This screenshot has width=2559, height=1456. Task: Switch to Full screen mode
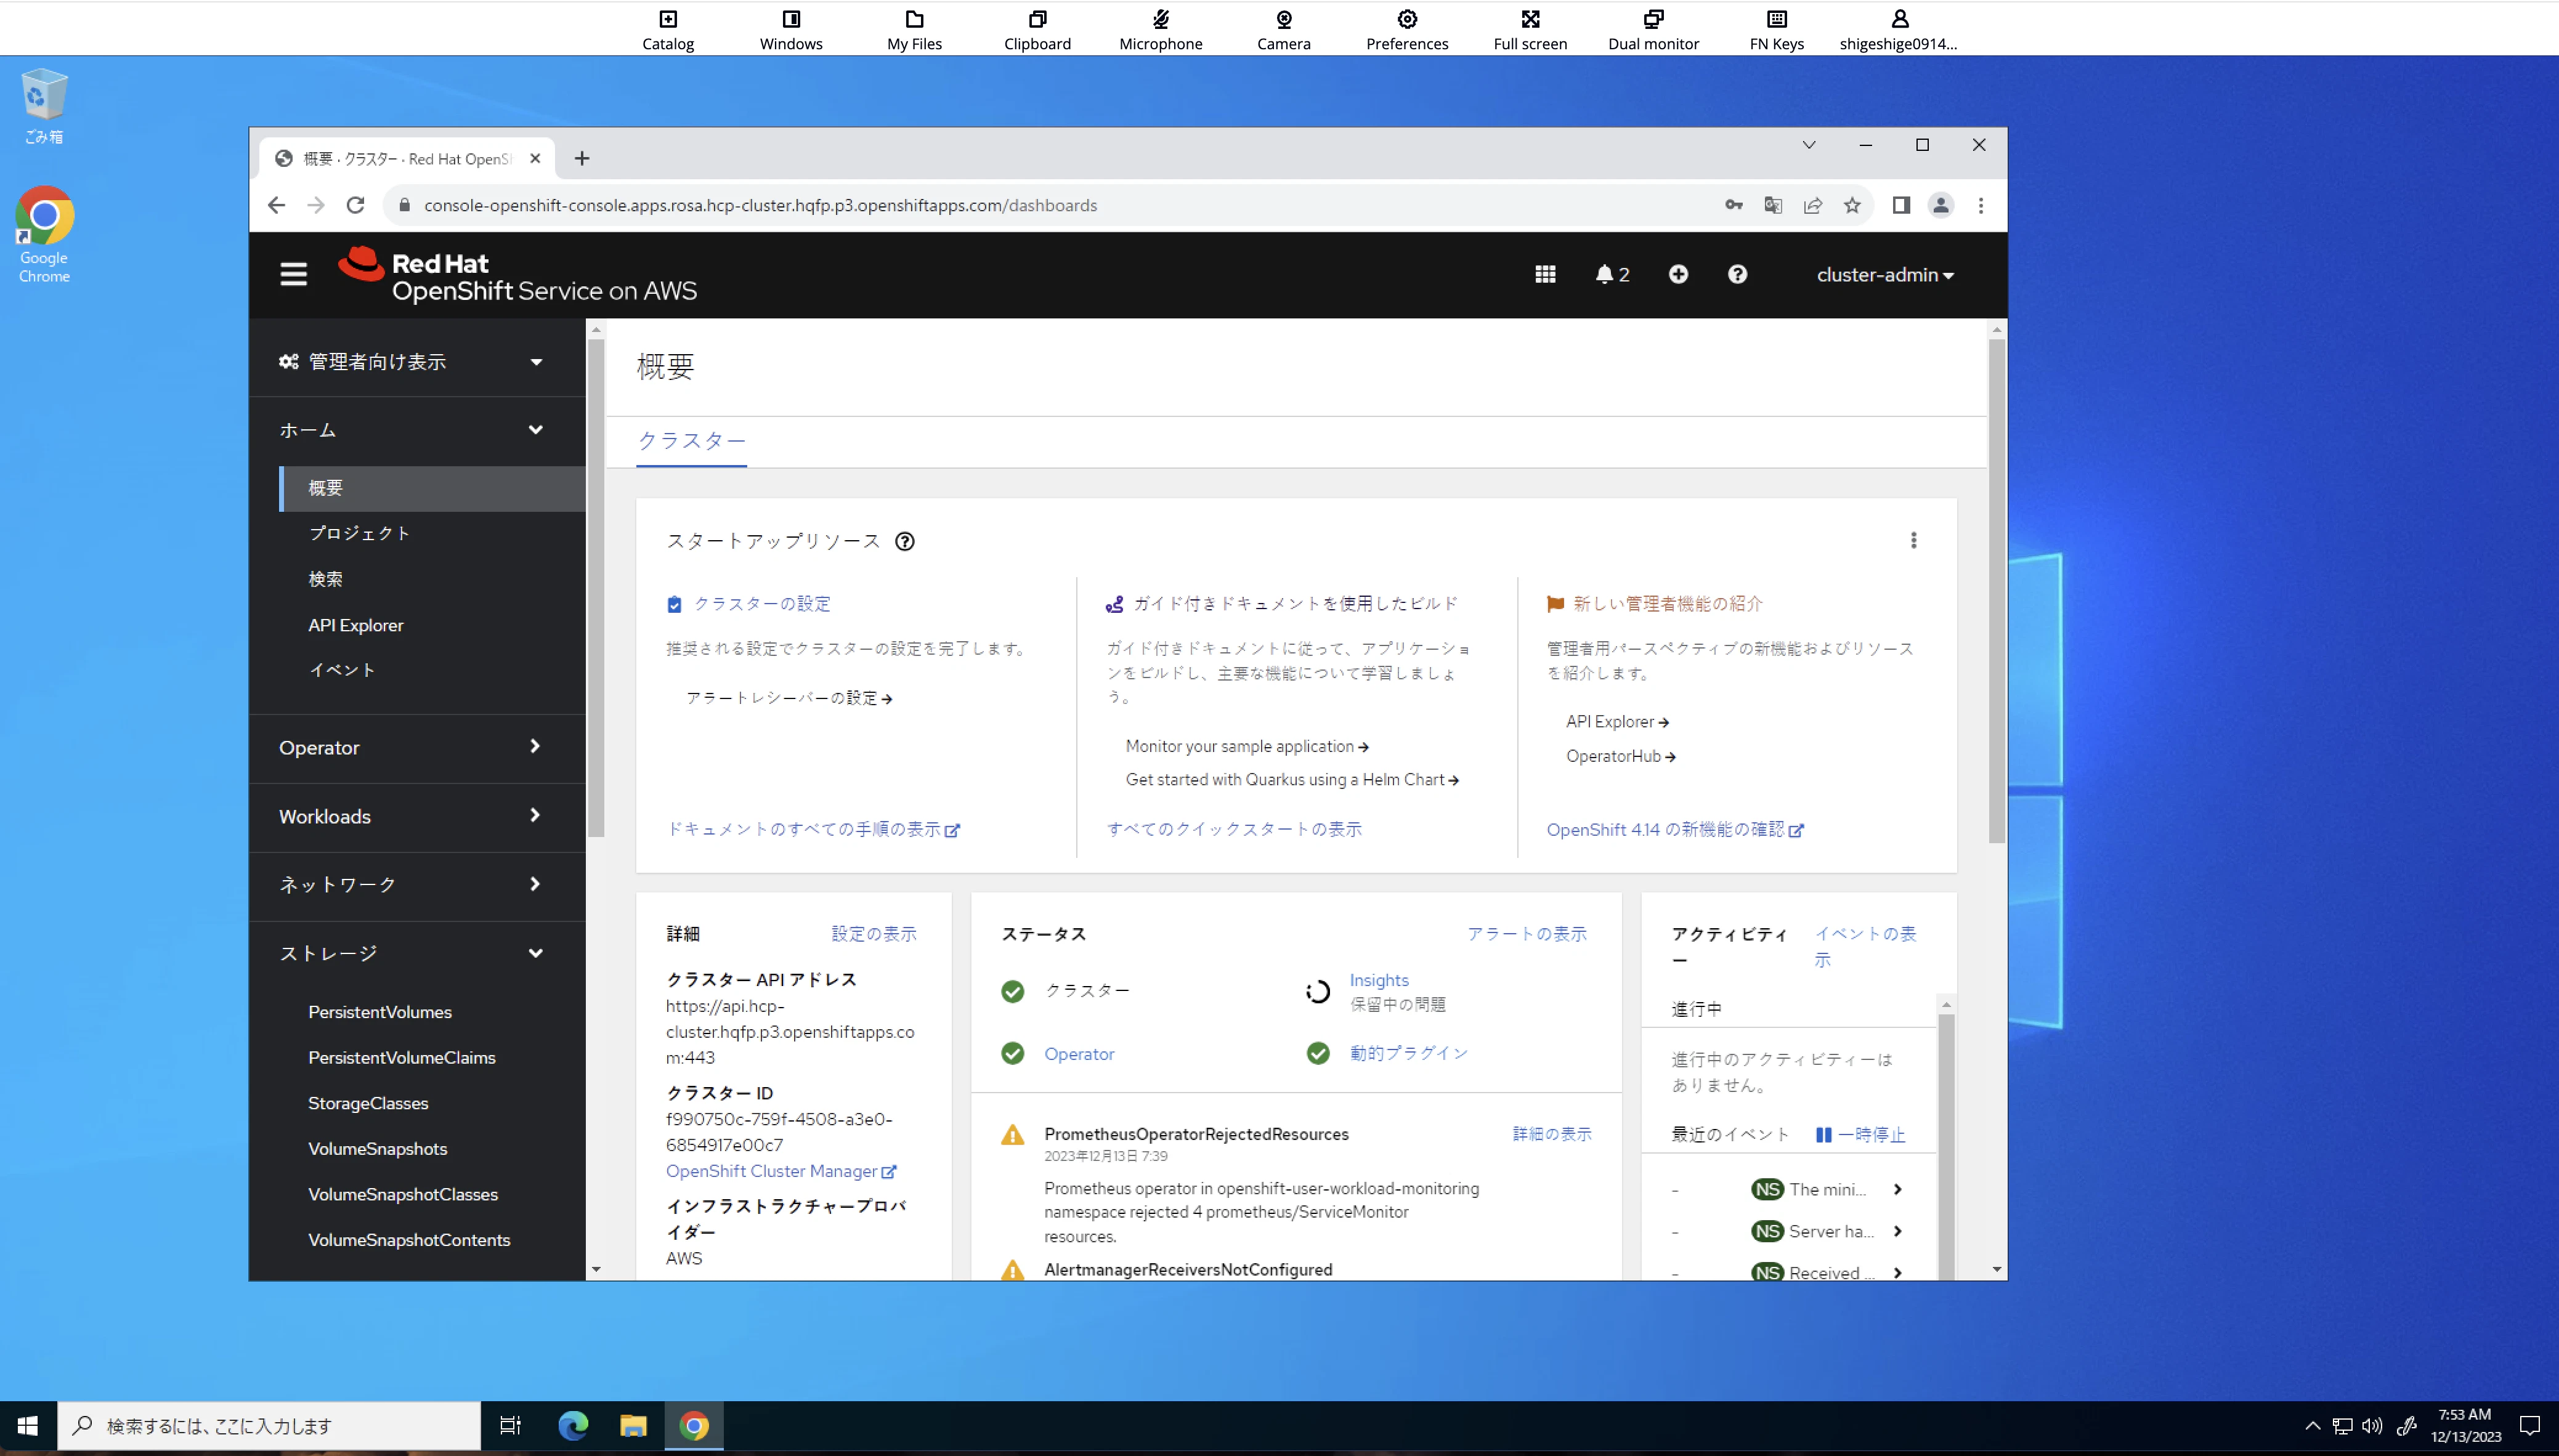(1530, 30)
